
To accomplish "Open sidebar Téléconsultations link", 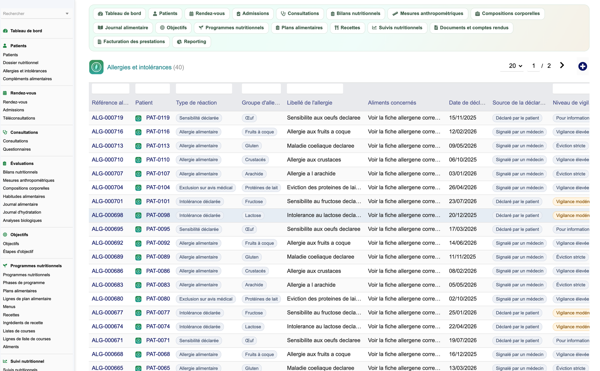I will point(19,118).
